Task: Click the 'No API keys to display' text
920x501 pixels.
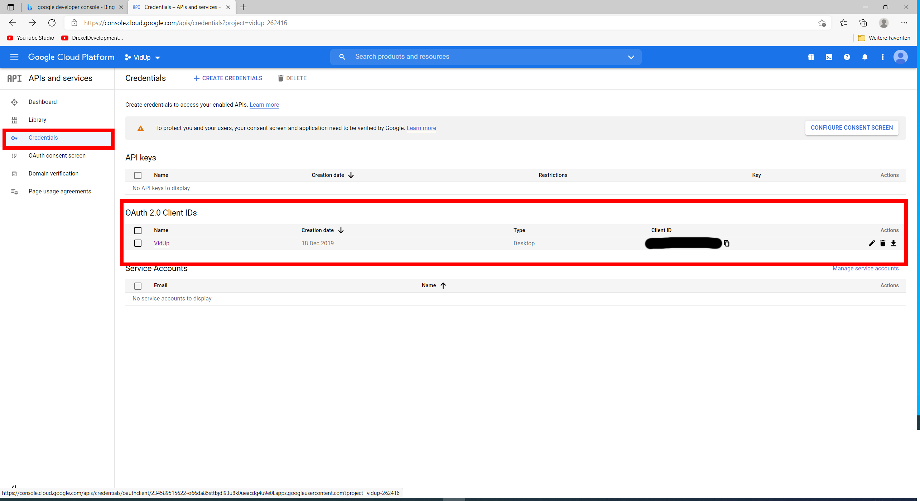Action: pos(161,188)
